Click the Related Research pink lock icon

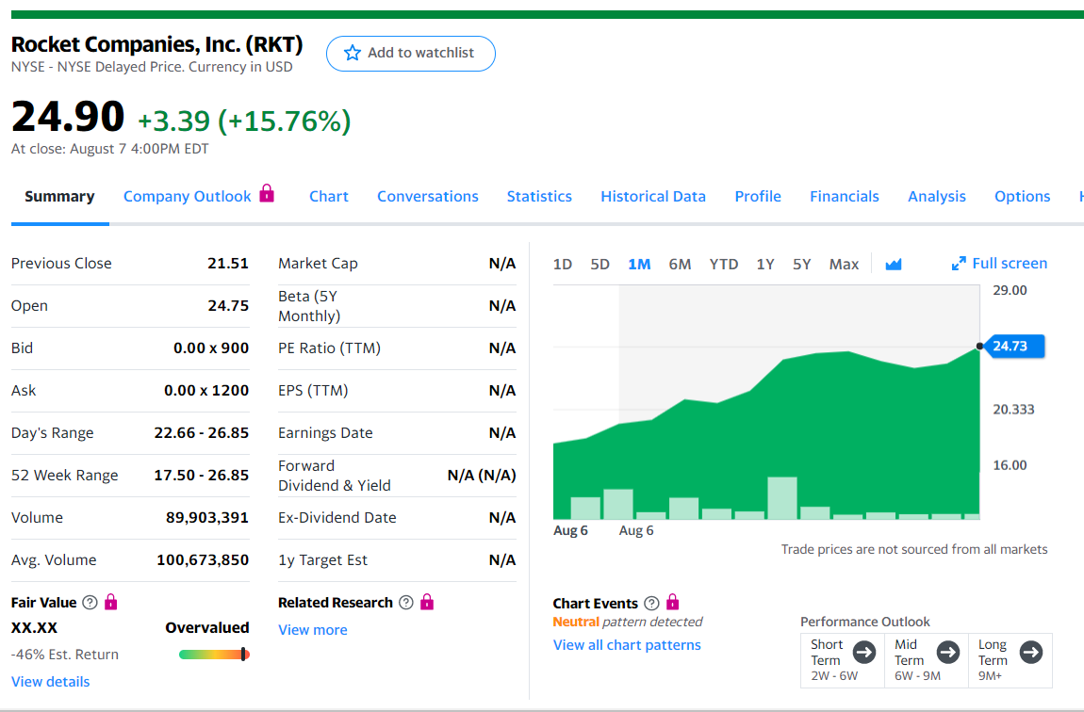coord(427,602)
